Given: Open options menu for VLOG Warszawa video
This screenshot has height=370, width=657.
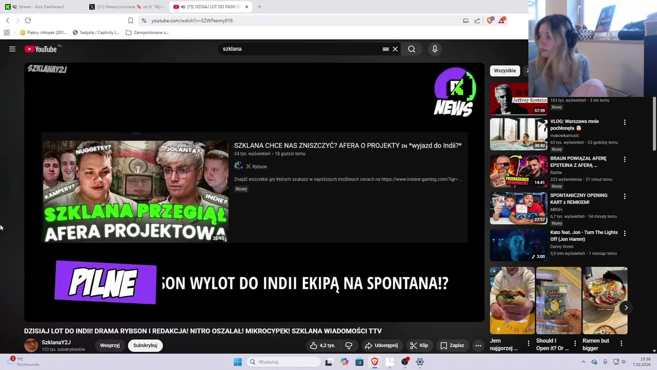Looking at the screenshot, I should tap(625, 122).
